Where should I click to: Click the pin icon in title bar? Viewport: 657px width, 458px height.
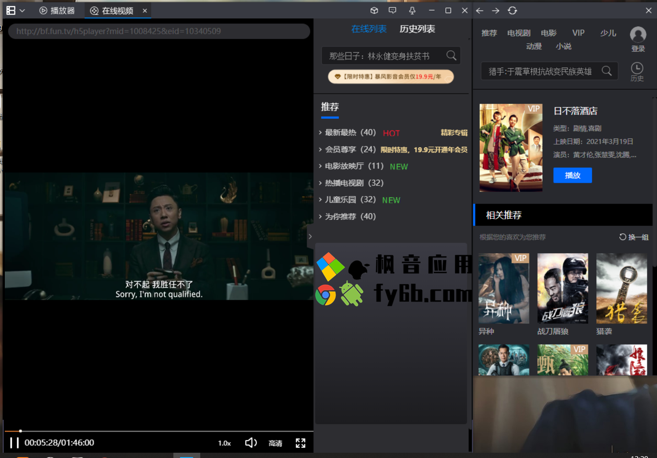(x=412, y=11)
